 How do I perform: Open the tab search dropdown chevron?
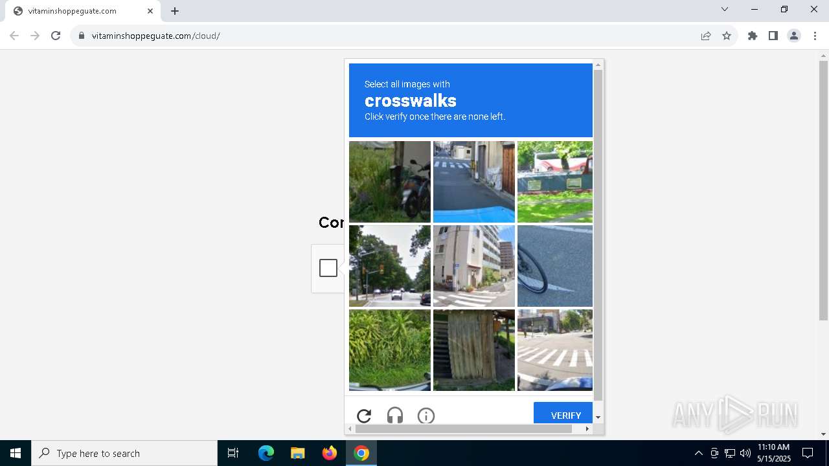(x=725, y=9)
